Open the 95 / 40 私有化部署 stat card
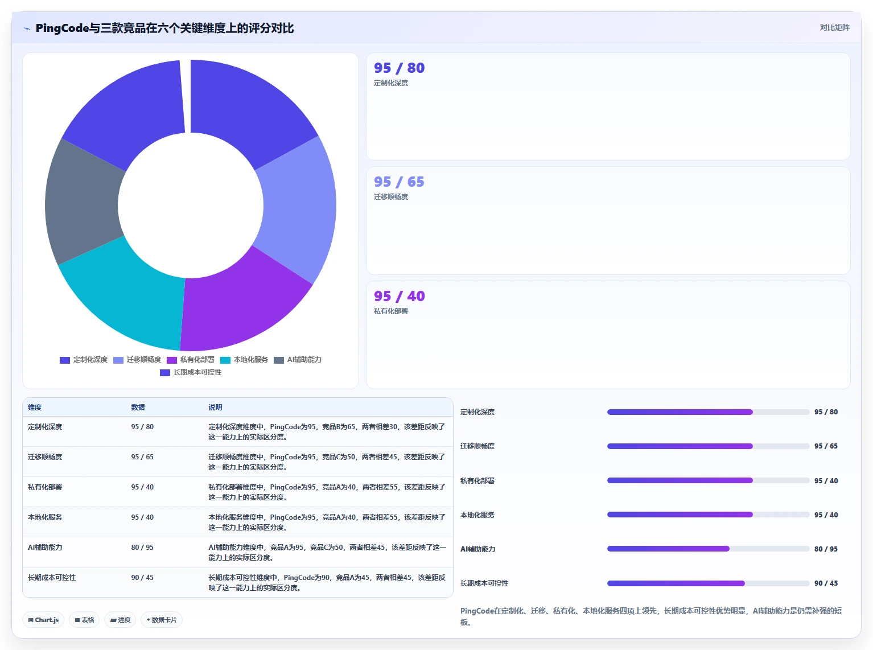 pyautogui.click(x=608, y=335)
